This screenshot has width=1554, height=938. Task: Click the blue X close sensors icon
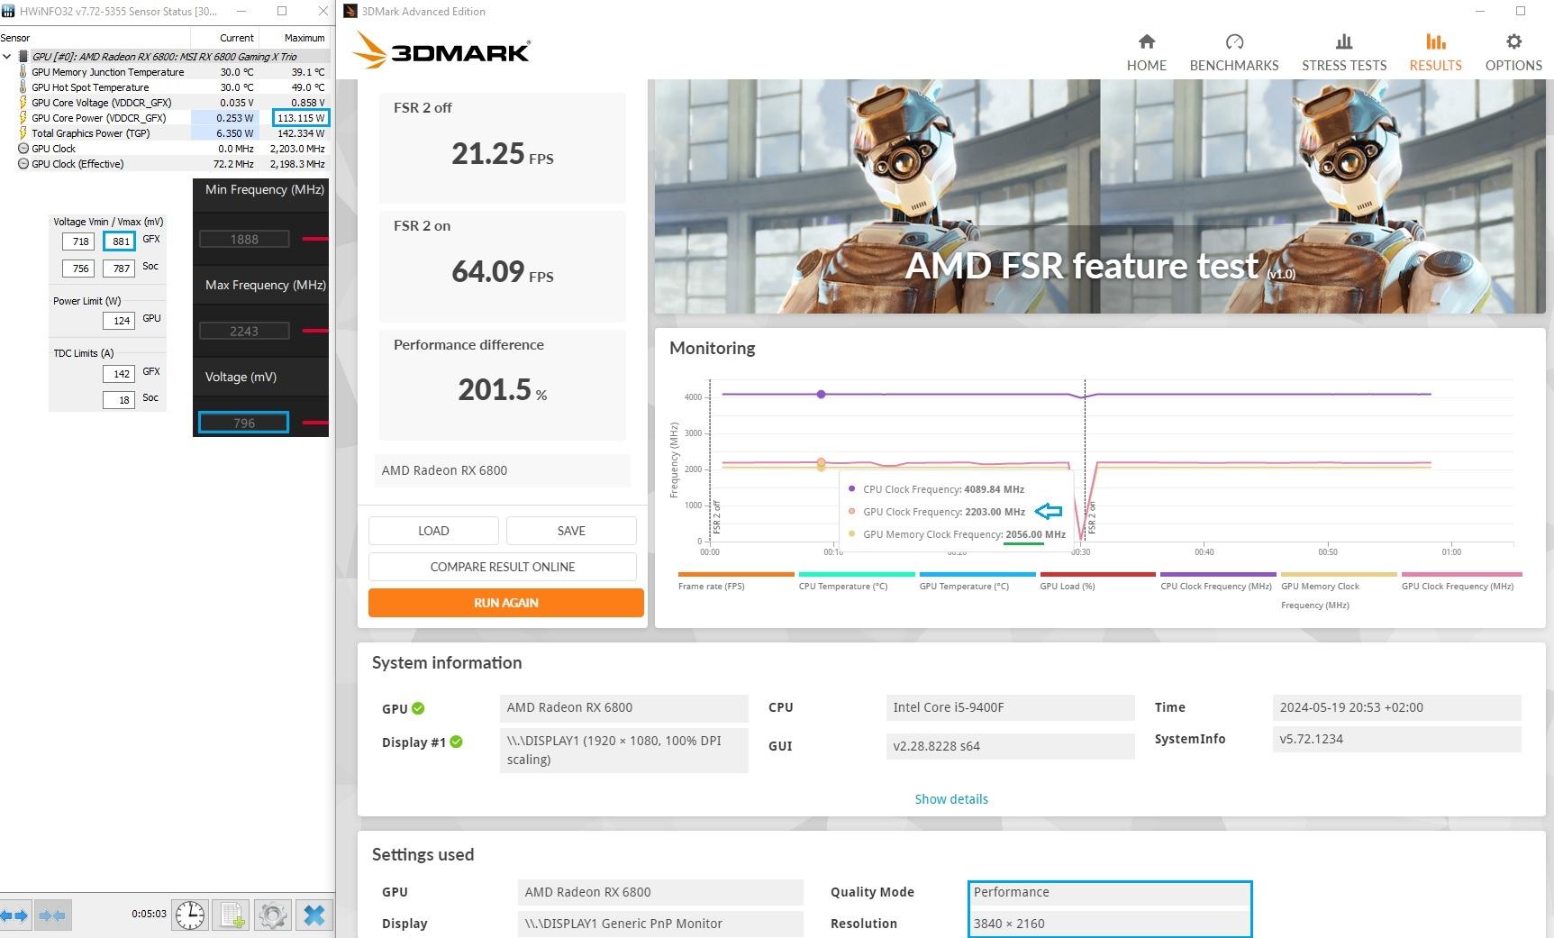click(314, 915)
